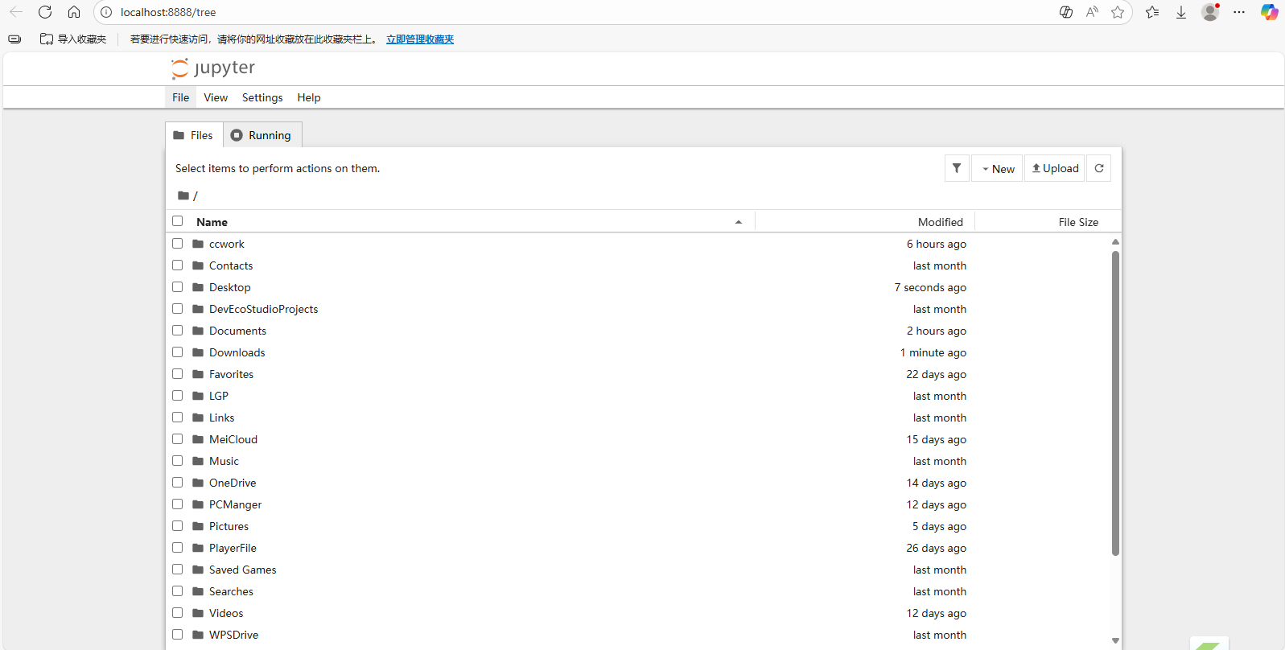Click the '5 days ago' modified time

pos(940,526)
